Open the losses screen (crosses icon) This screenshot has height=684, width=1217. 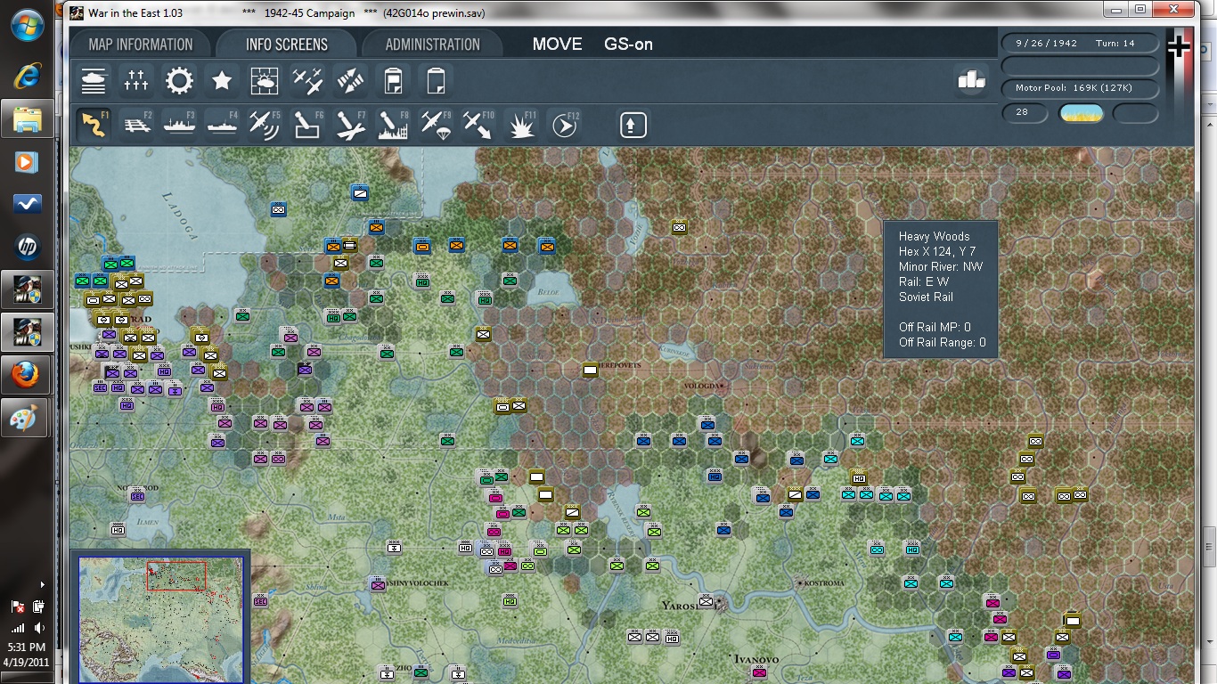coord(136,82)
